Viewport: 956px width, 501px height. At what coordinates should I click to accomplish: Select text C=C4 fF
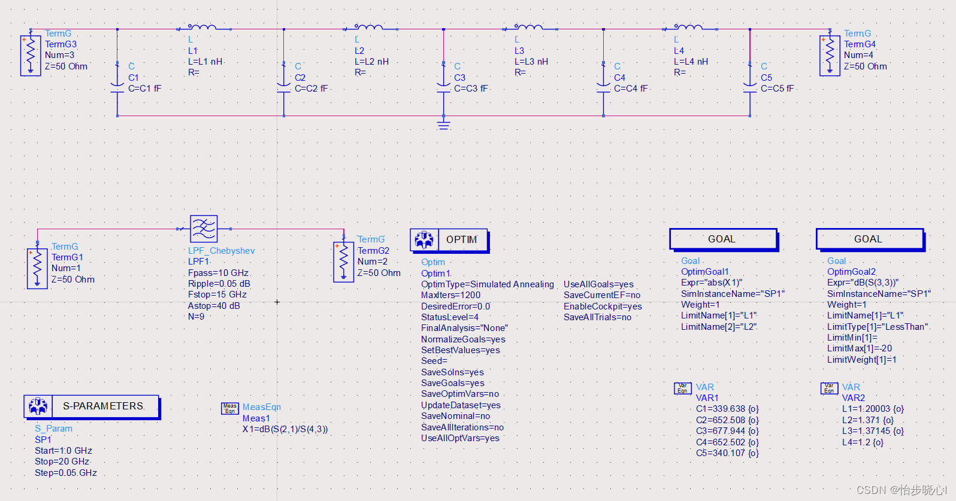(631, 89)
